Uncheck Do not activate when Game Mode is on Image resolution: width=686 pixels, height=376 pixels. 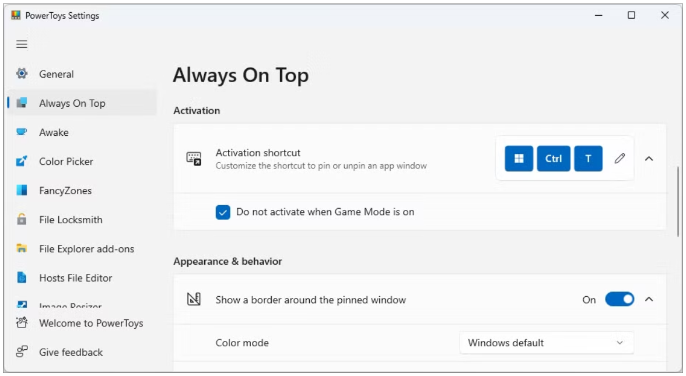[x=223, y=212]
